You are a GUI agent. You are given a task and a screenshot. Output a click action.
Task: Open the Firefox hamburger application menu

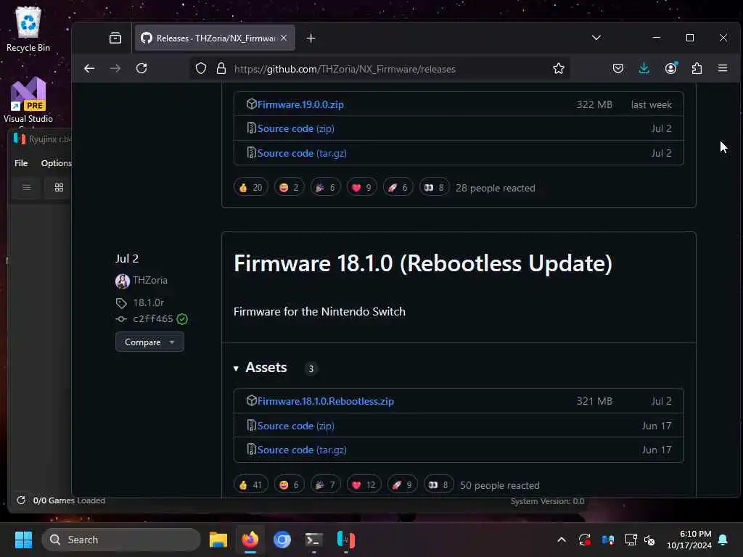723,69
